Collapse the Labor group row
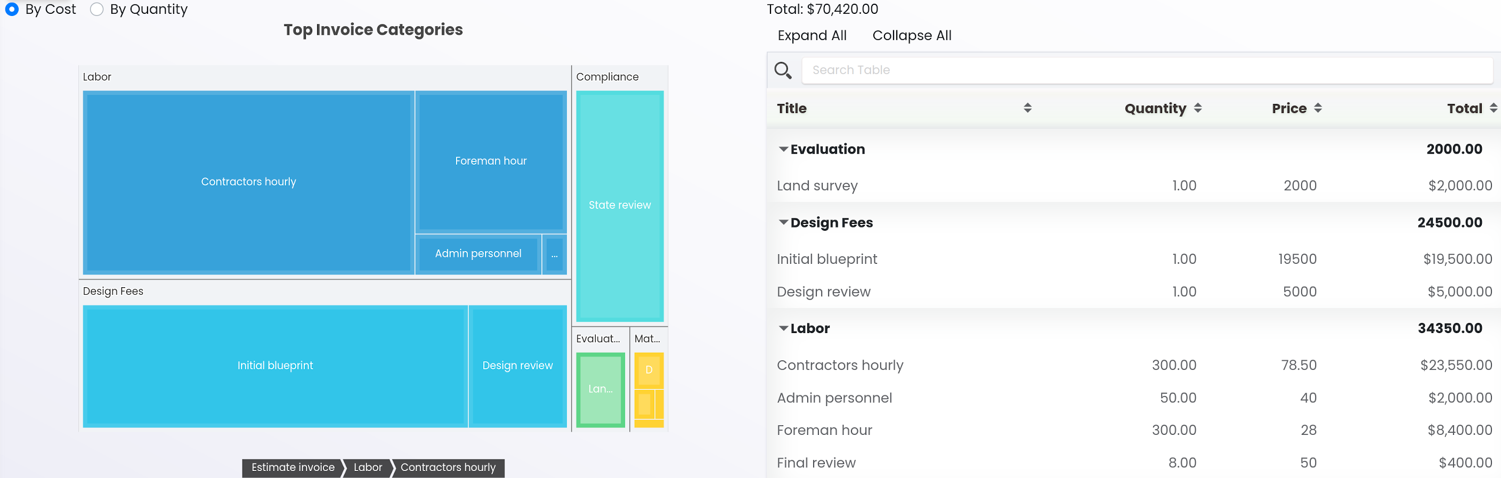The width and height of the screenshot is (1501, 478). (784, 328)
